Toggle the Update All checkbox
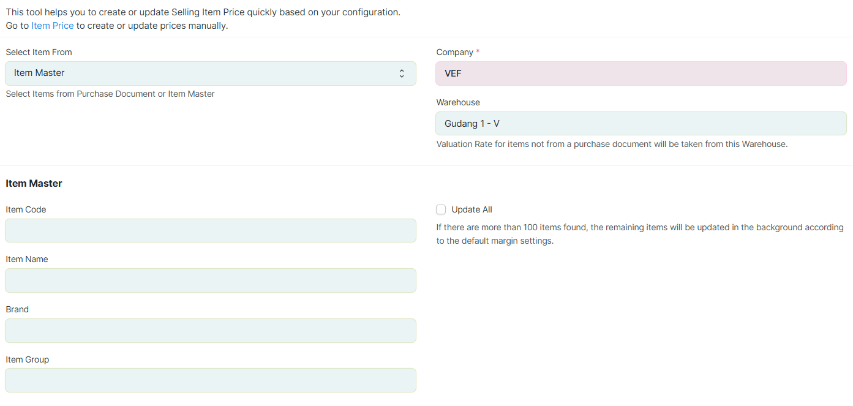 tap(441, 209)
